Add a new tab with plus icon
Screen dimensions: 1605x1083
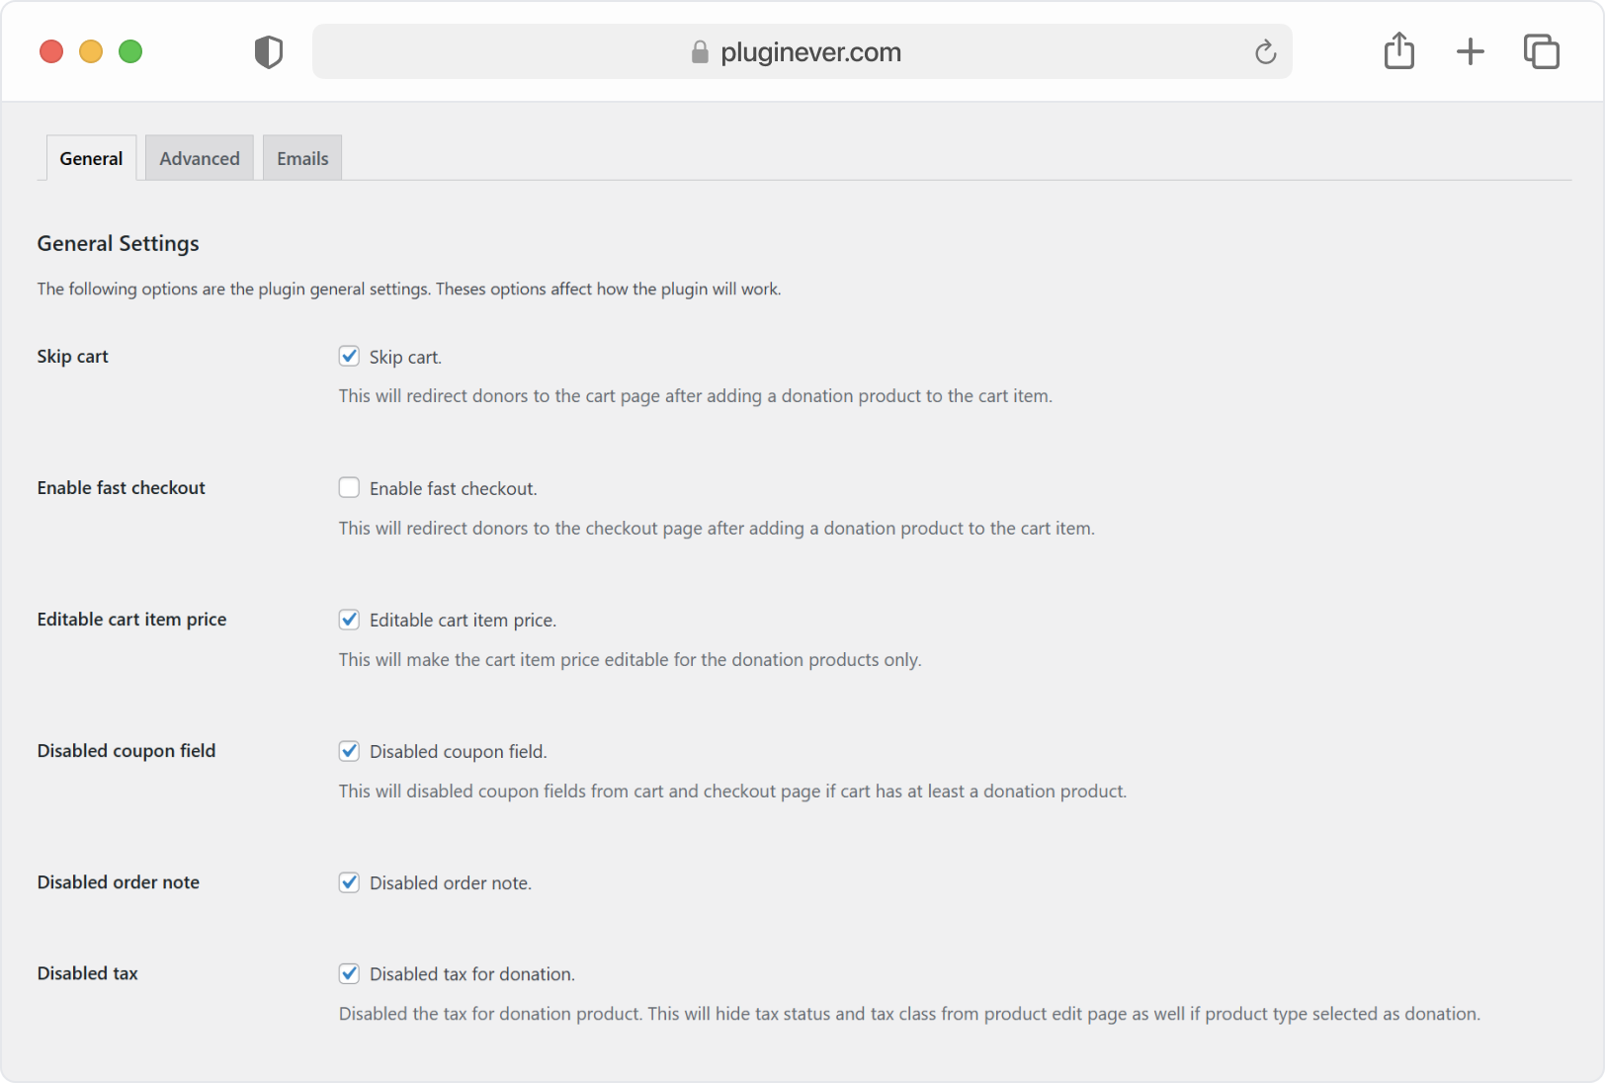tap(1471, 51)
